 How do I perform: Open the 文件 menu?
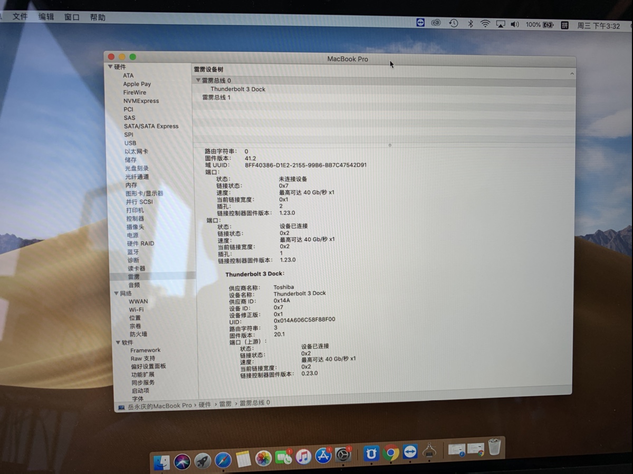pyautogui.click(x=20, y=16)
